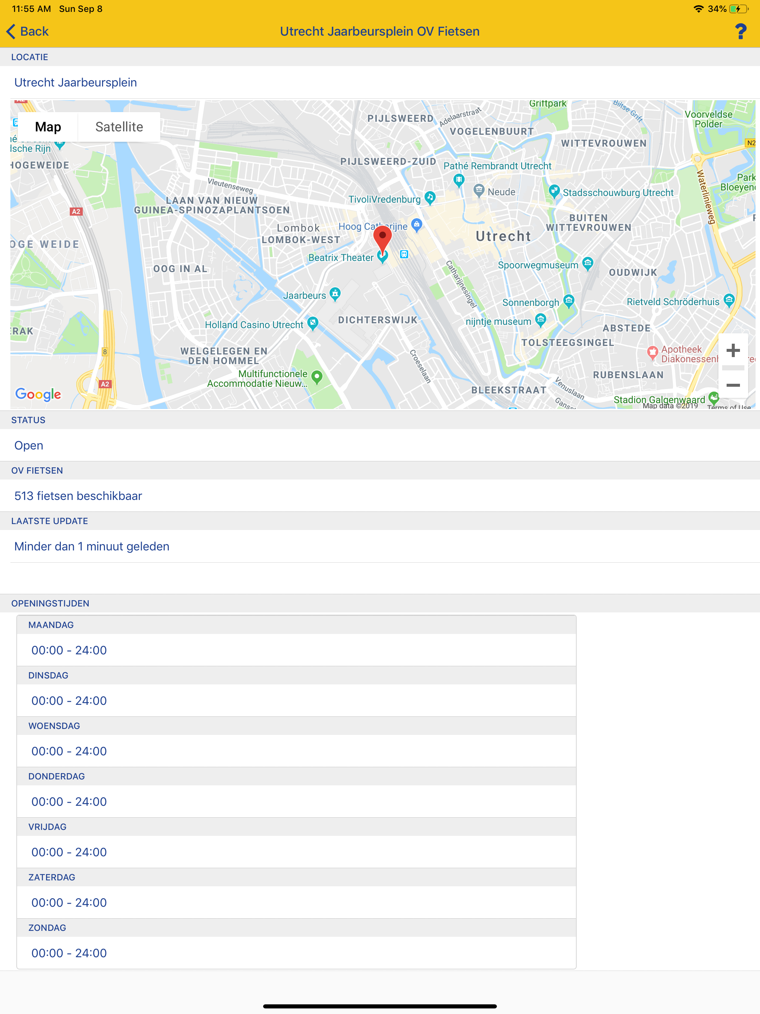Tap Zaterdag opening hours 00:00 - 24:00
This screenshot has height=1014, width=760.
[x=296, y=902]
